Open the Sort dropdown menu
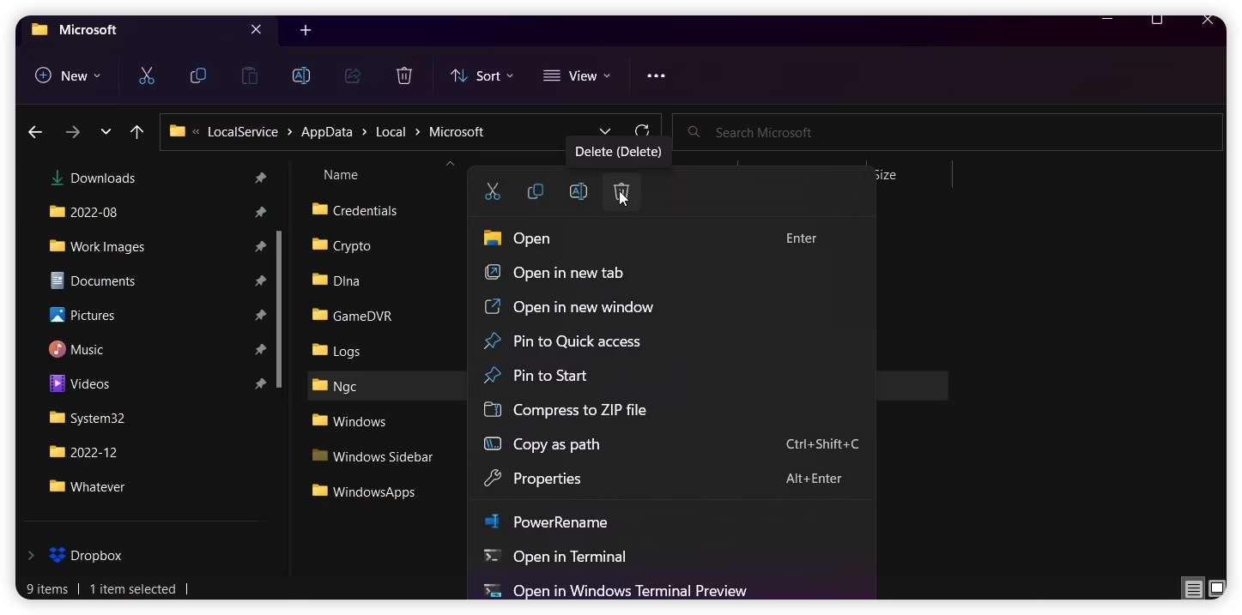Screen dimensions: 1242x615 (x=482, y=75)
